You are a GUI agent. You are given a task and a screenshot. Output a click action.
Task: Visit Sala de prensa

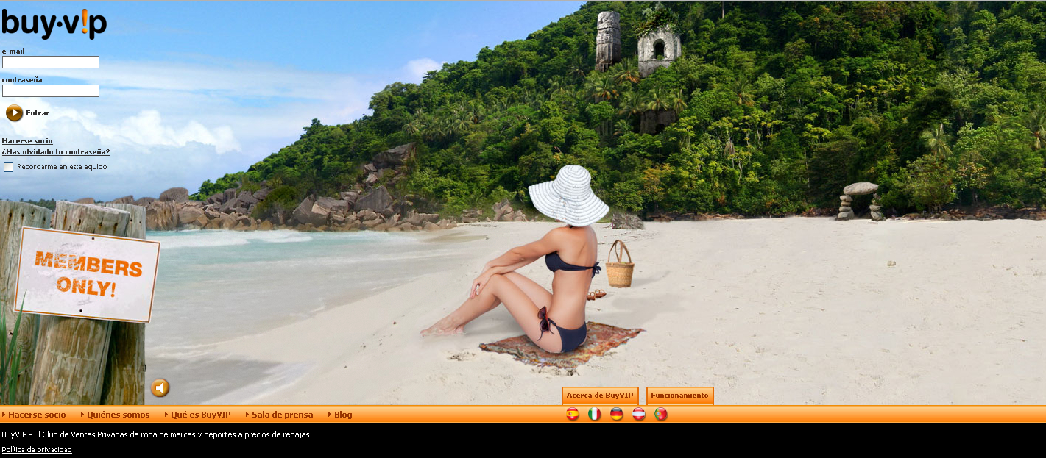(282, 415)
